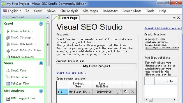183x103 pixels.
Task: Click the pencil icon to rename the project
Action: click(119, 92)
